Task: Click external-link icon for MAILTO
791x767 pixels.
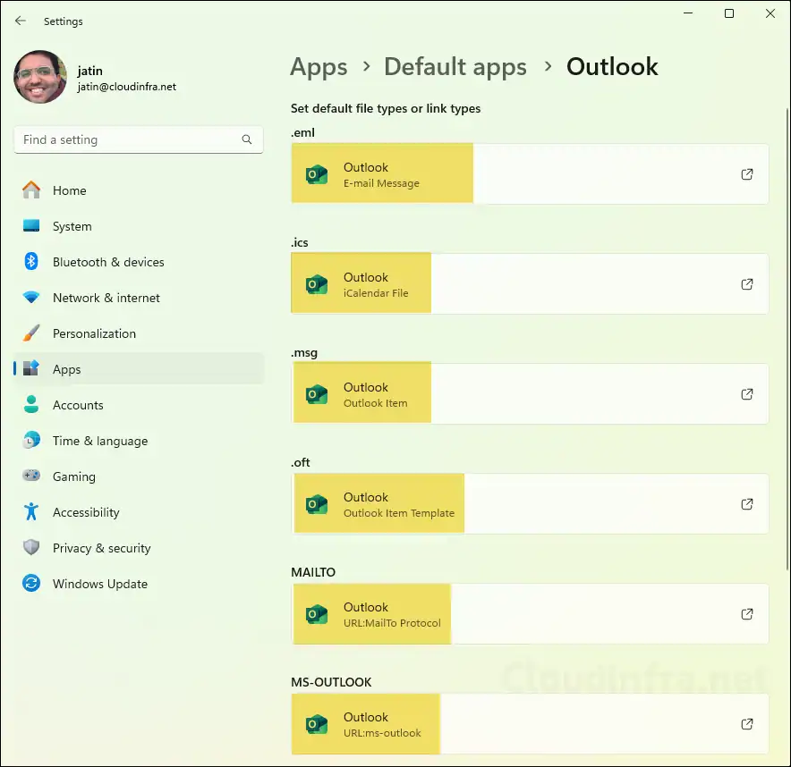Action: [747, 614]
